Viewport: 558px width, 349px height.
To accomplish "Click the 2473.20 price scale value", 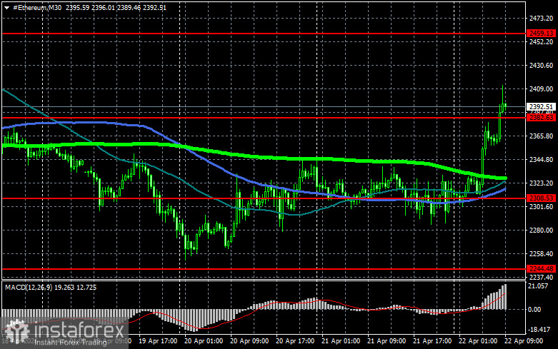I will [542, 19].
